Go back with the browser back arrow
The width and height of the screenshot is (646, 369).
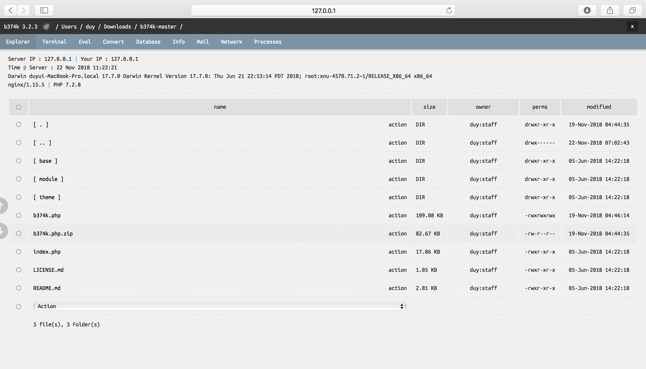(x=10, y=10)
